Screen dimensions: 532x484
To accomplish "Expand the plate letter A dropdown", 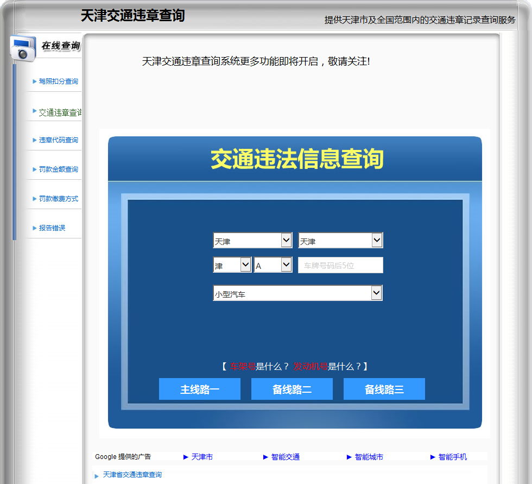I will click(x=273, y=265).
